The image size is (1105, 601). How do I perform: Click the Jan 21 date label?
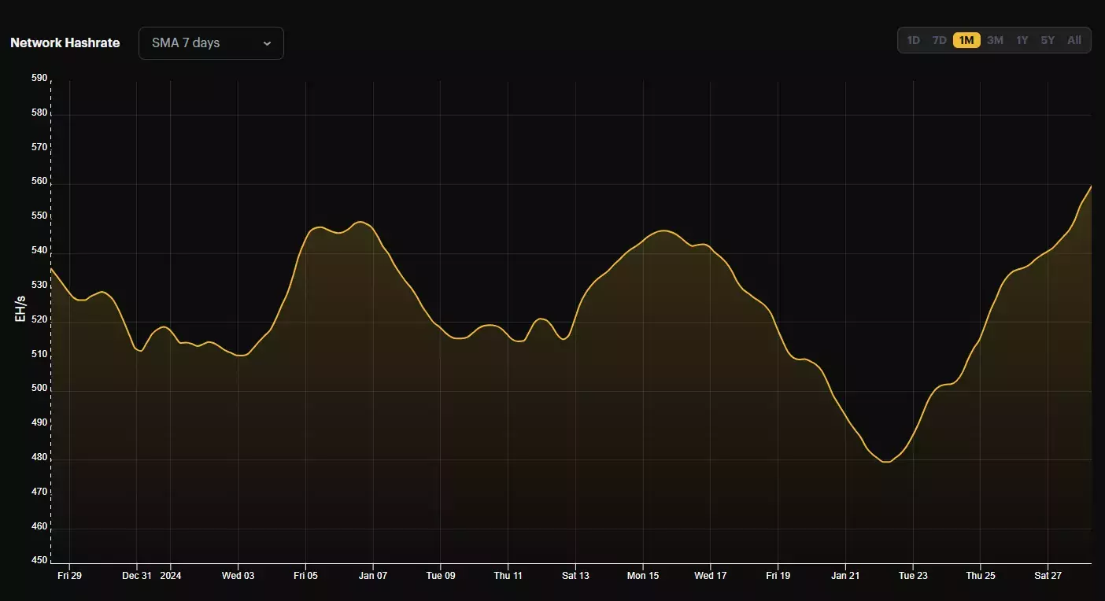[x=845, y=576]
